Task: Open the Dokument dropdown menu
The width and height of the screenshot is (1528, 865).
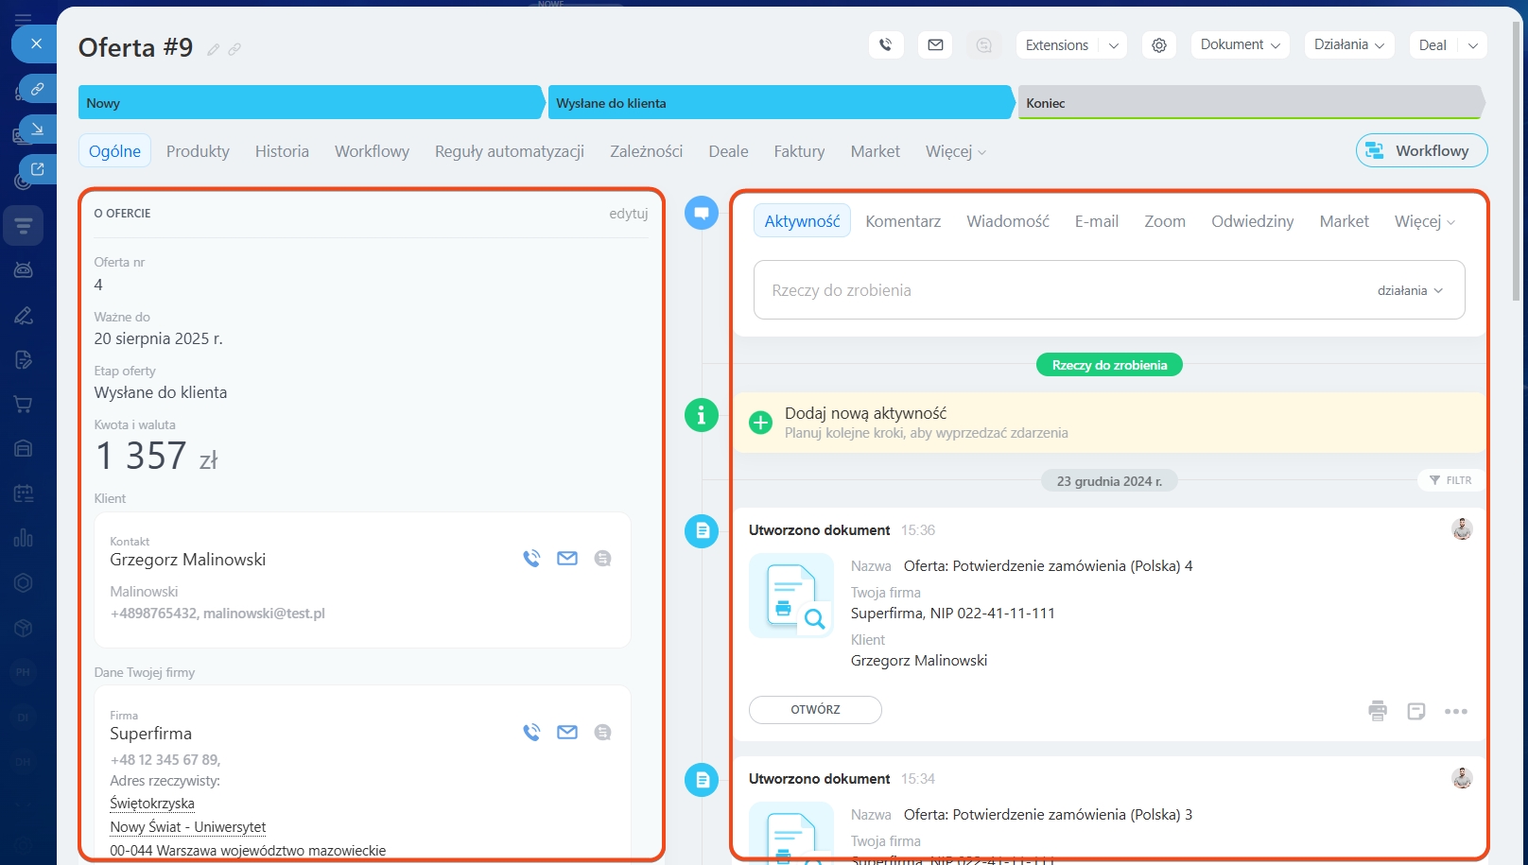Action: (x=1240, y=44)
